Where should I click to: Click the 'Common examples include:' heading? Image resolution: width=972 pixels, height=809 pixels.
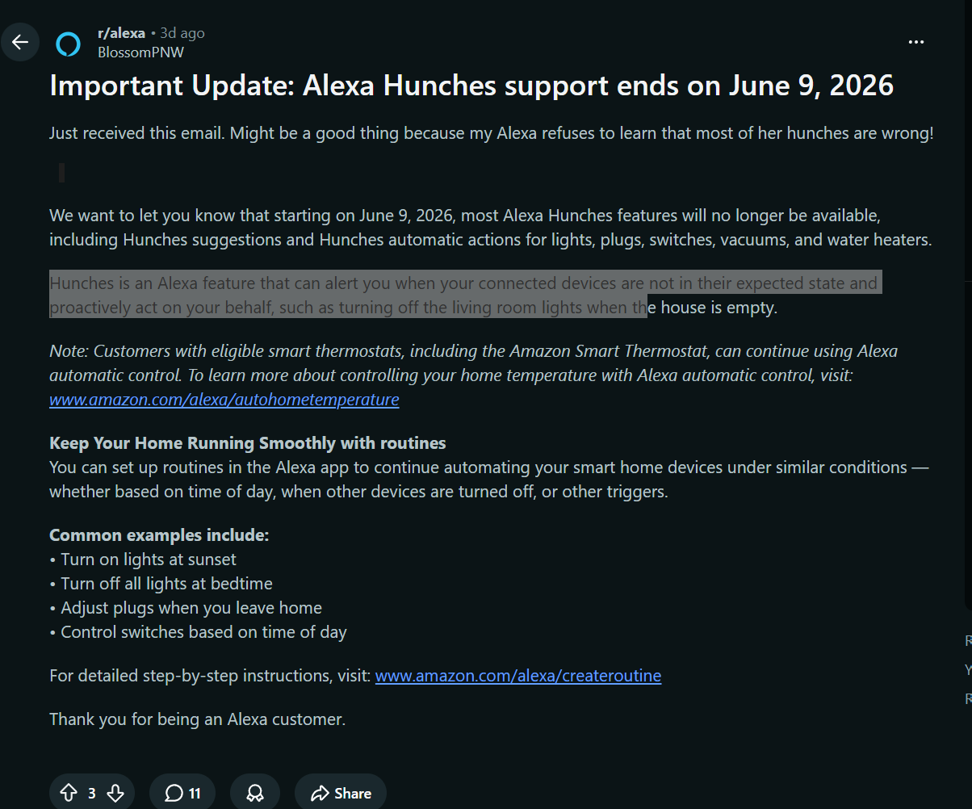[159, 535]
